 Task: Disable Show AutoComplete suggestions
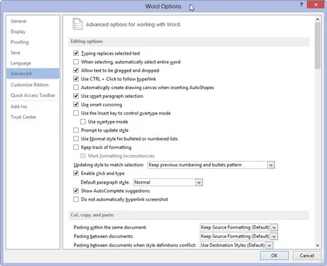pyautogui.click(x=76, y=191)
